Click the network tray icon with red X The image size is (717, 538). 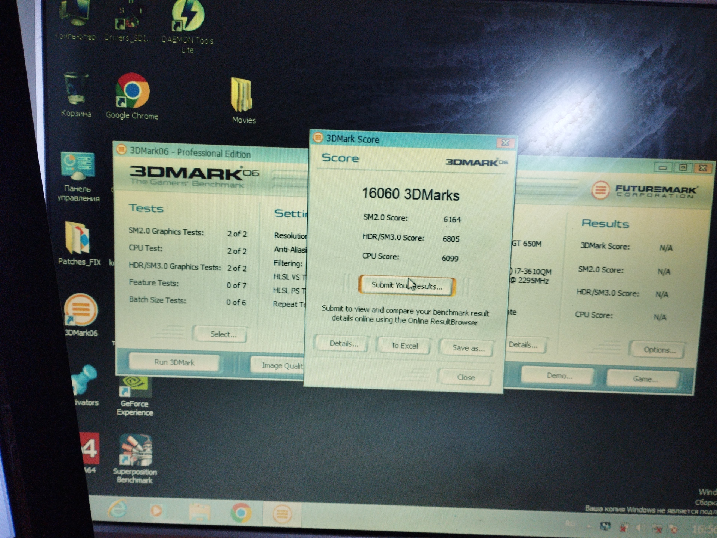(x=657, y=528)
